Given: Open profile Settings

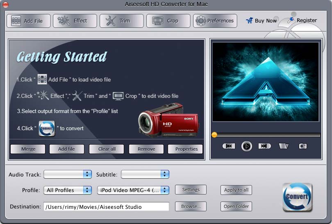Looking at the screenshot, I should pyautogui.click(x=191, y=190).
